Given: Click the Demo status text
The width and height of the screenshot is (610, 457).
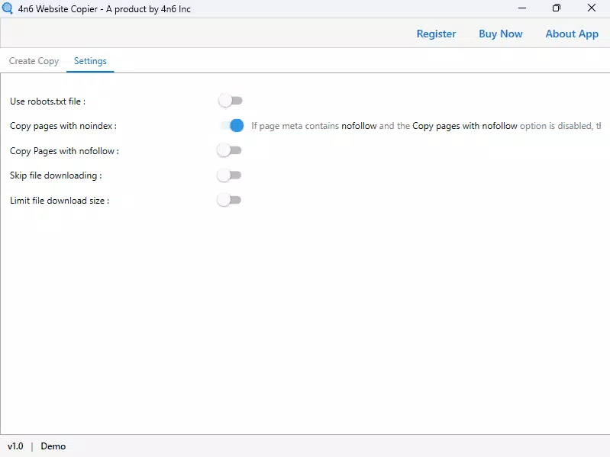Looking at the screenshot, I should [53, 446].
